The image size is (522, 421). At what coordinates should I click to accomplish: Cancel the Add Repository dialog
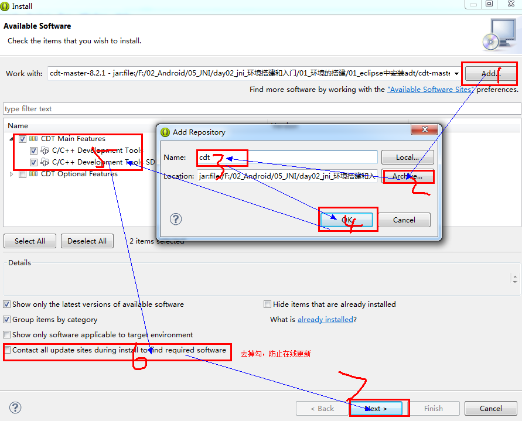tap(404, 220)
